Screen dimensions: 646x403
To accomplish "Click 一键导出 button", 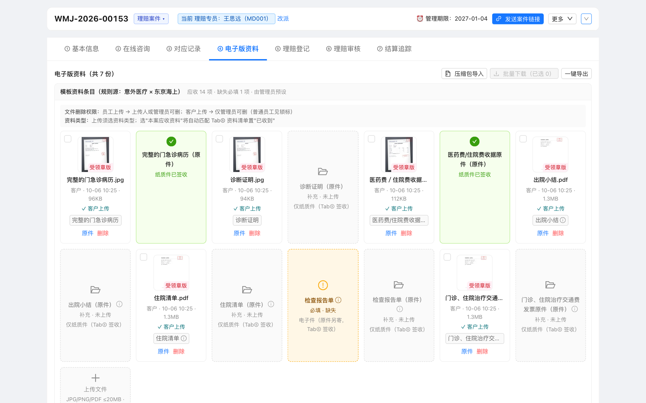I will 576,73.
